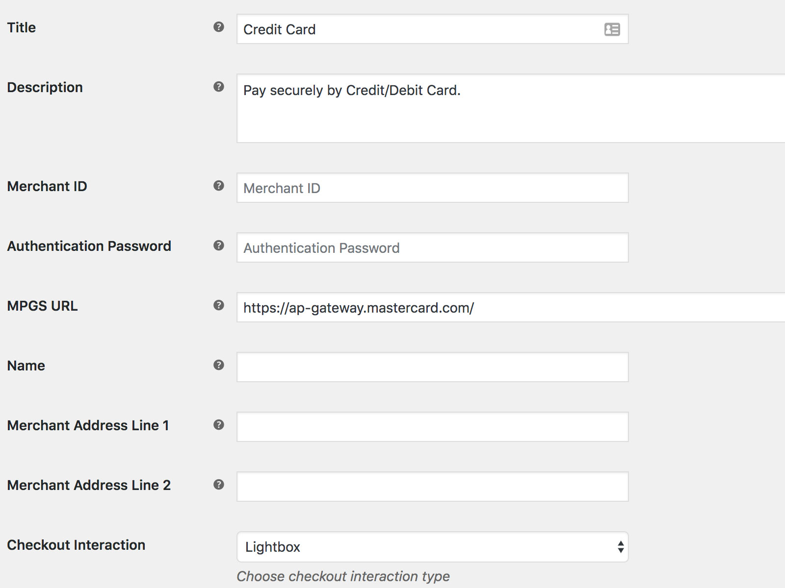This screenshot has width=785, height=588.
Task: Click the Authentication Password label text
Action: [89, 246]
